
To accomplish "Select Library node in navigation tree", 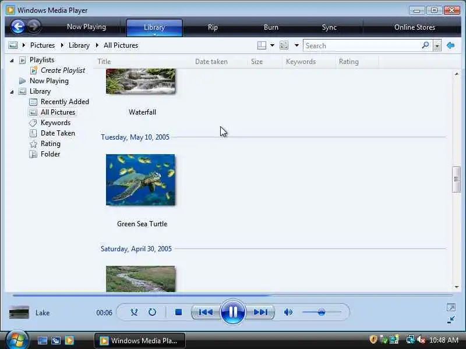I will tap(40, 91).
